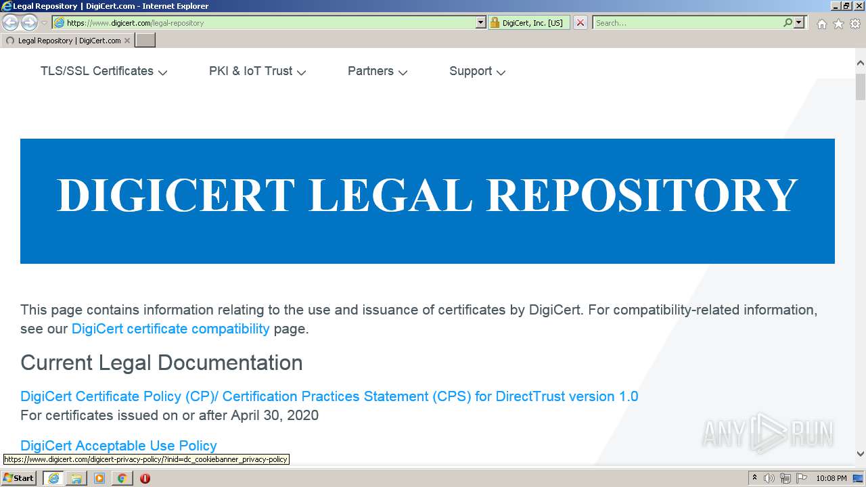Expand the Support navigation menu
The width and height of the screenshot is (866, 487).
click(477, 71)
